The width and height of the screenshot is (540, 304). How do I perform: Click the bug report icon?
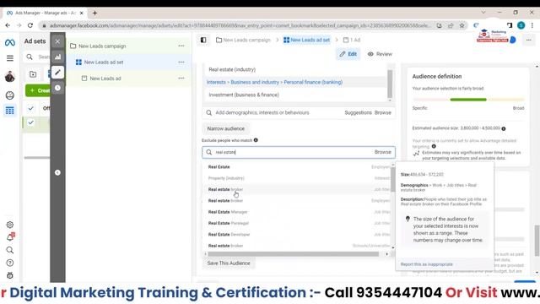coord(9,275)
